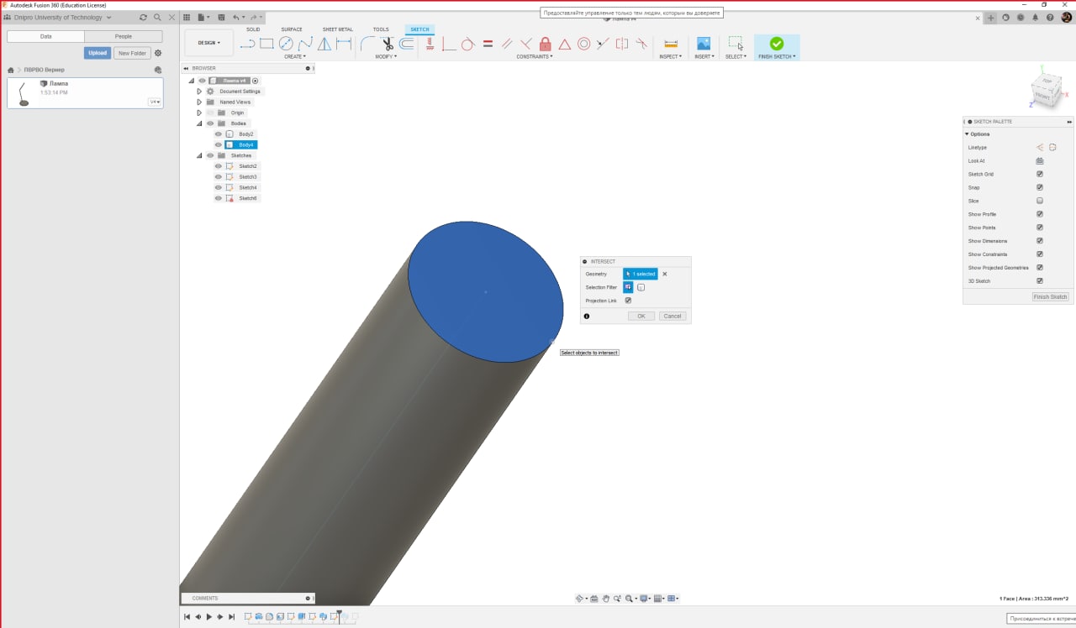Click the ViewCube navigation cube
Screen dimensions: 1076x628
point(1047,90)
